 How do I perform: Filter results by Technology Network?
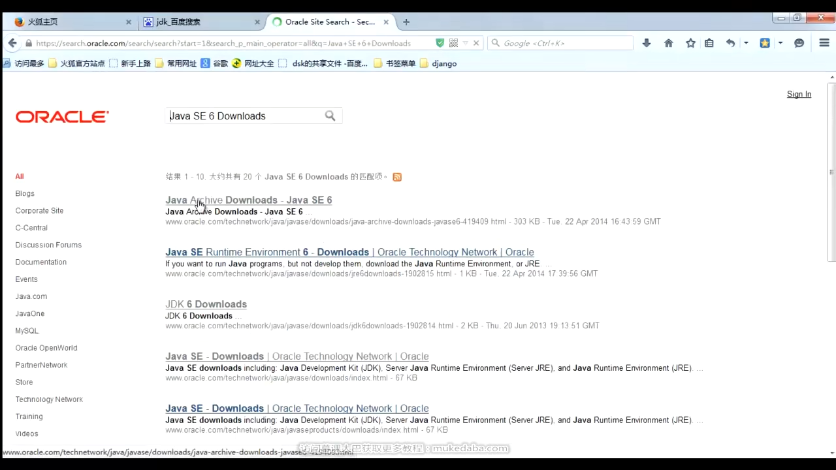pos(49,399)
